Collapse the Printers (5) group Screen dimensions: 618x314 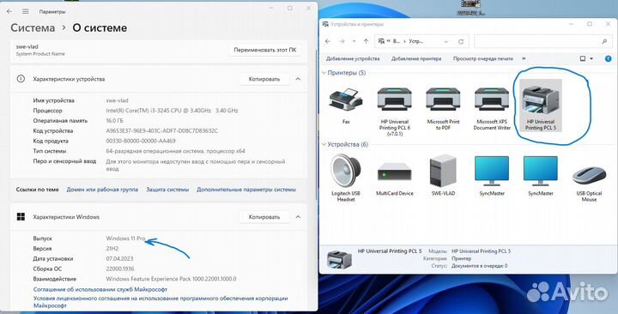coord(324,73)
